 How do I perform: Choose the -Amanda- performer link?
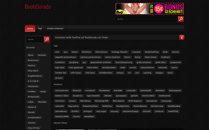point(42,55)
